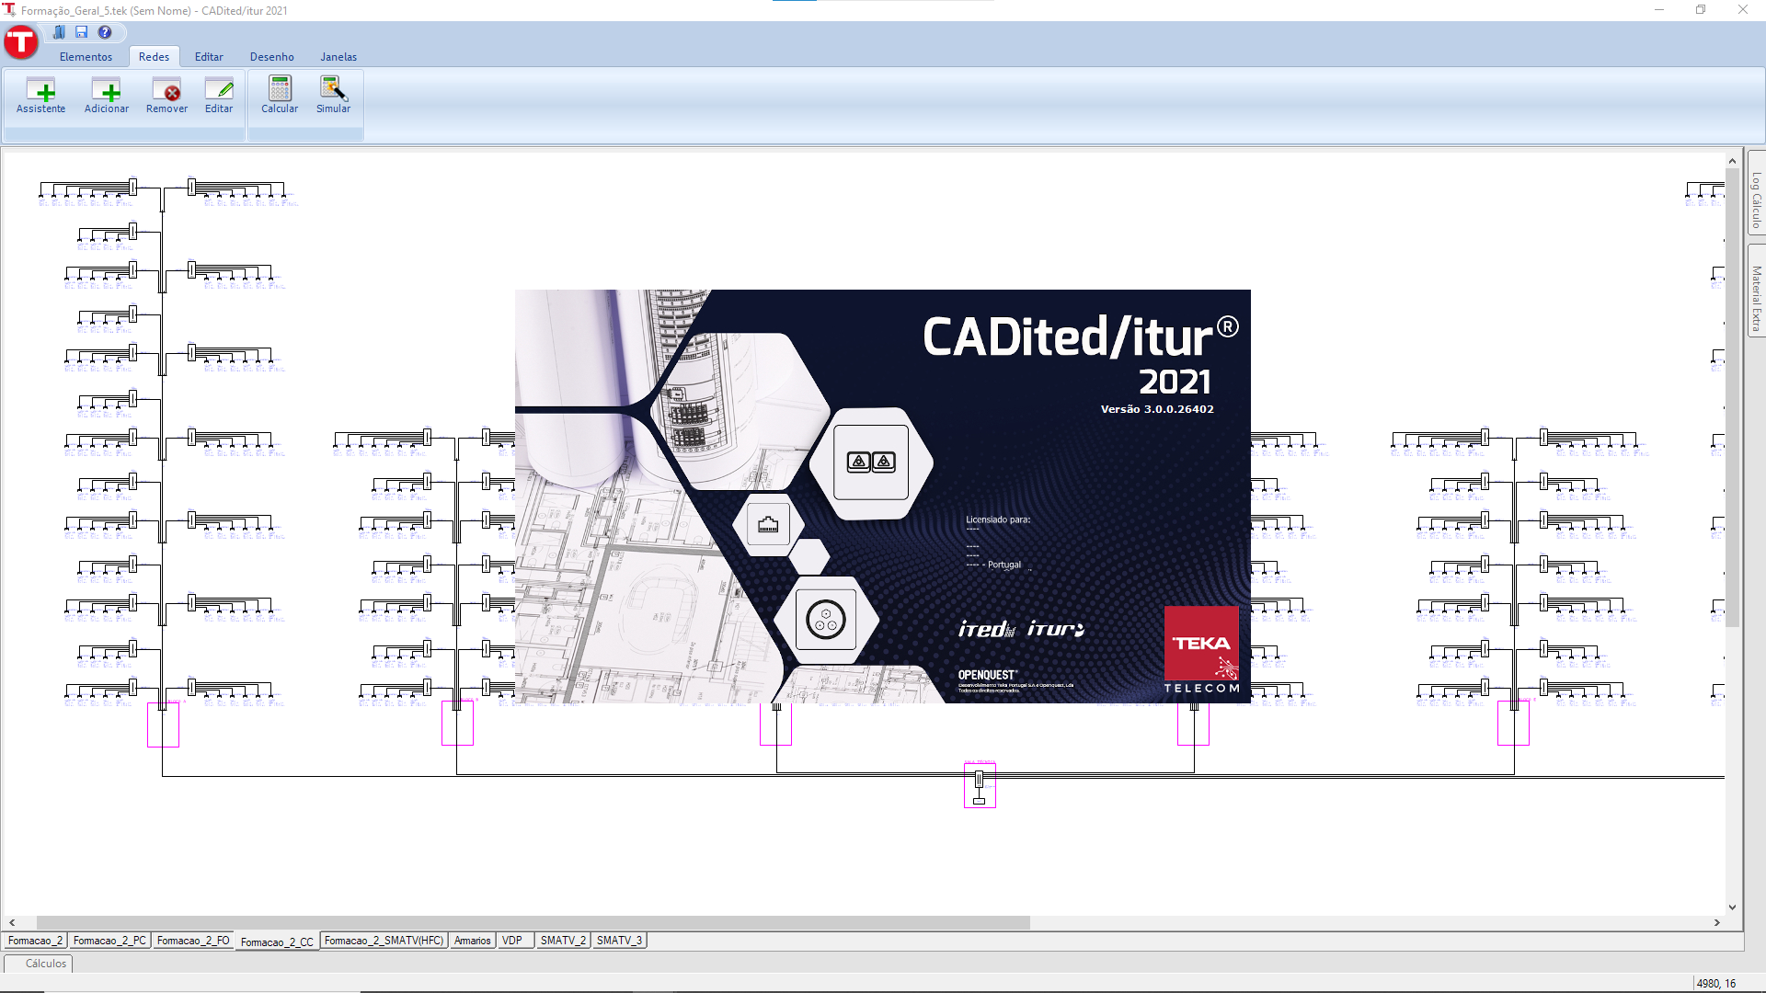Click the horizontal scrollbar thumb
The height and width of the screenshot is (993, 1766).
point(533,922)
